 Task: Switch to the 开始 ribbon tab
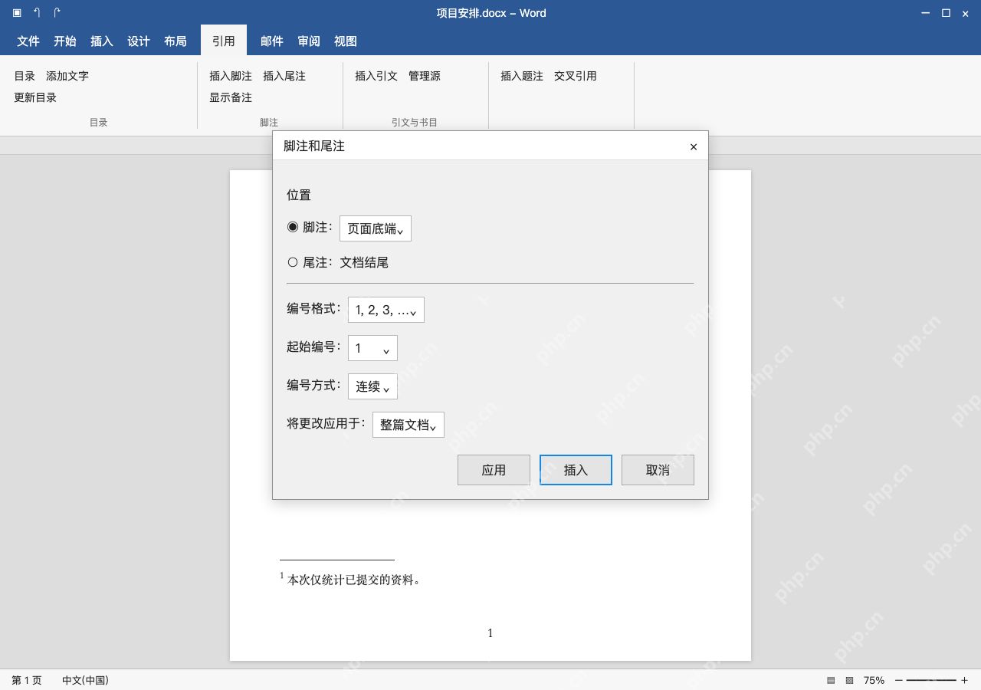coord(65,41)
